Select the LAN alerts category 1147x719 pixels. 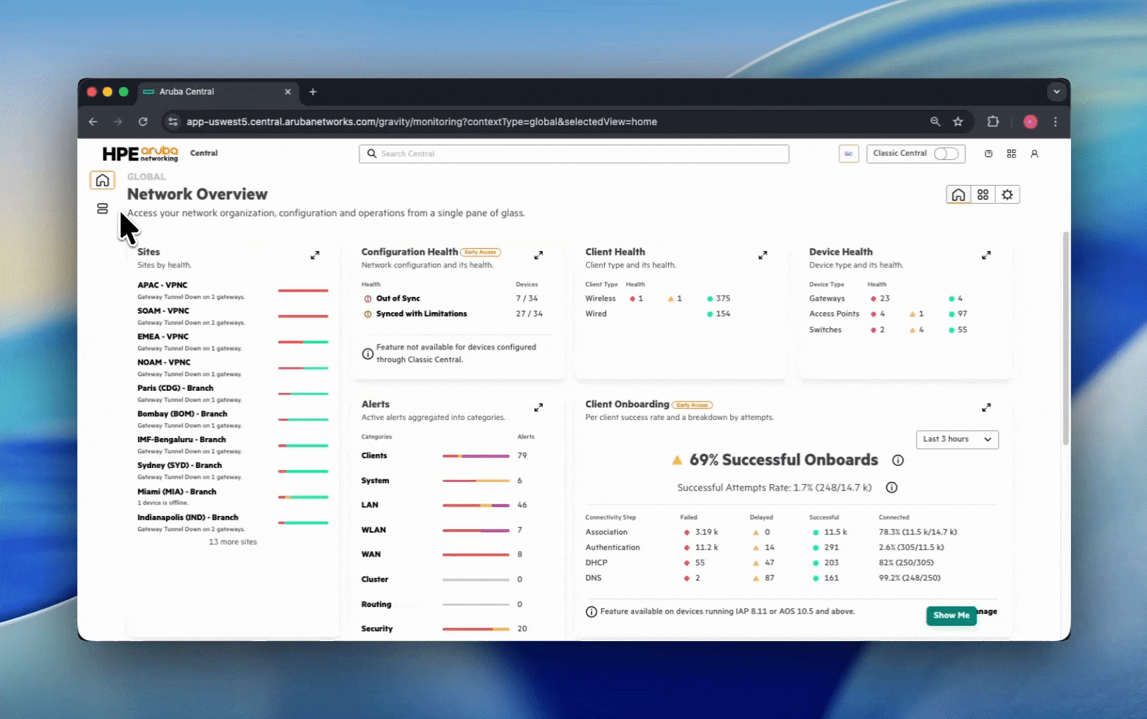(370, 505)
